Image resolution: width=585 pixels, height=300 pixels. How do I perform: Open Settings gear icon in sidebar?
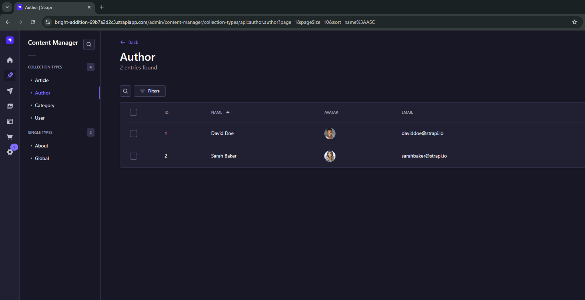[10, 152]
